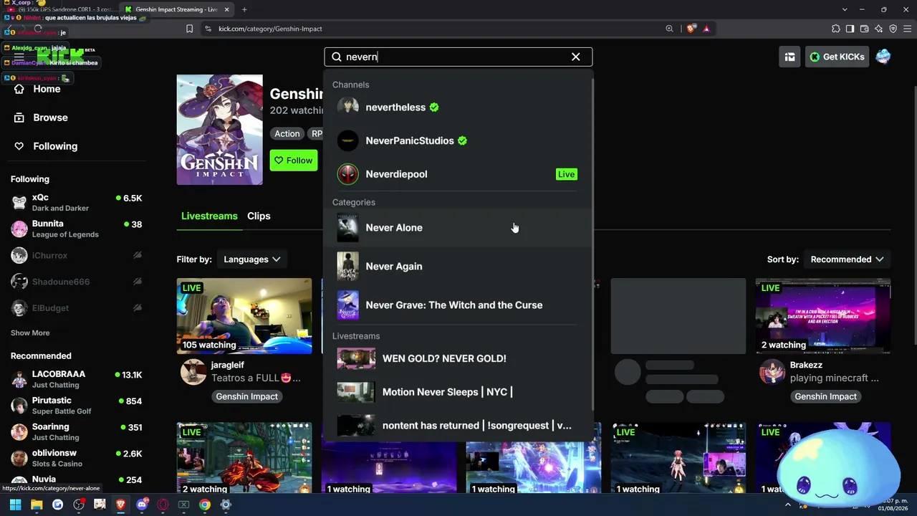This screenshot has height=516, width=917.
Task: Clear the search box with the X icon
Action: click(575, 57)
